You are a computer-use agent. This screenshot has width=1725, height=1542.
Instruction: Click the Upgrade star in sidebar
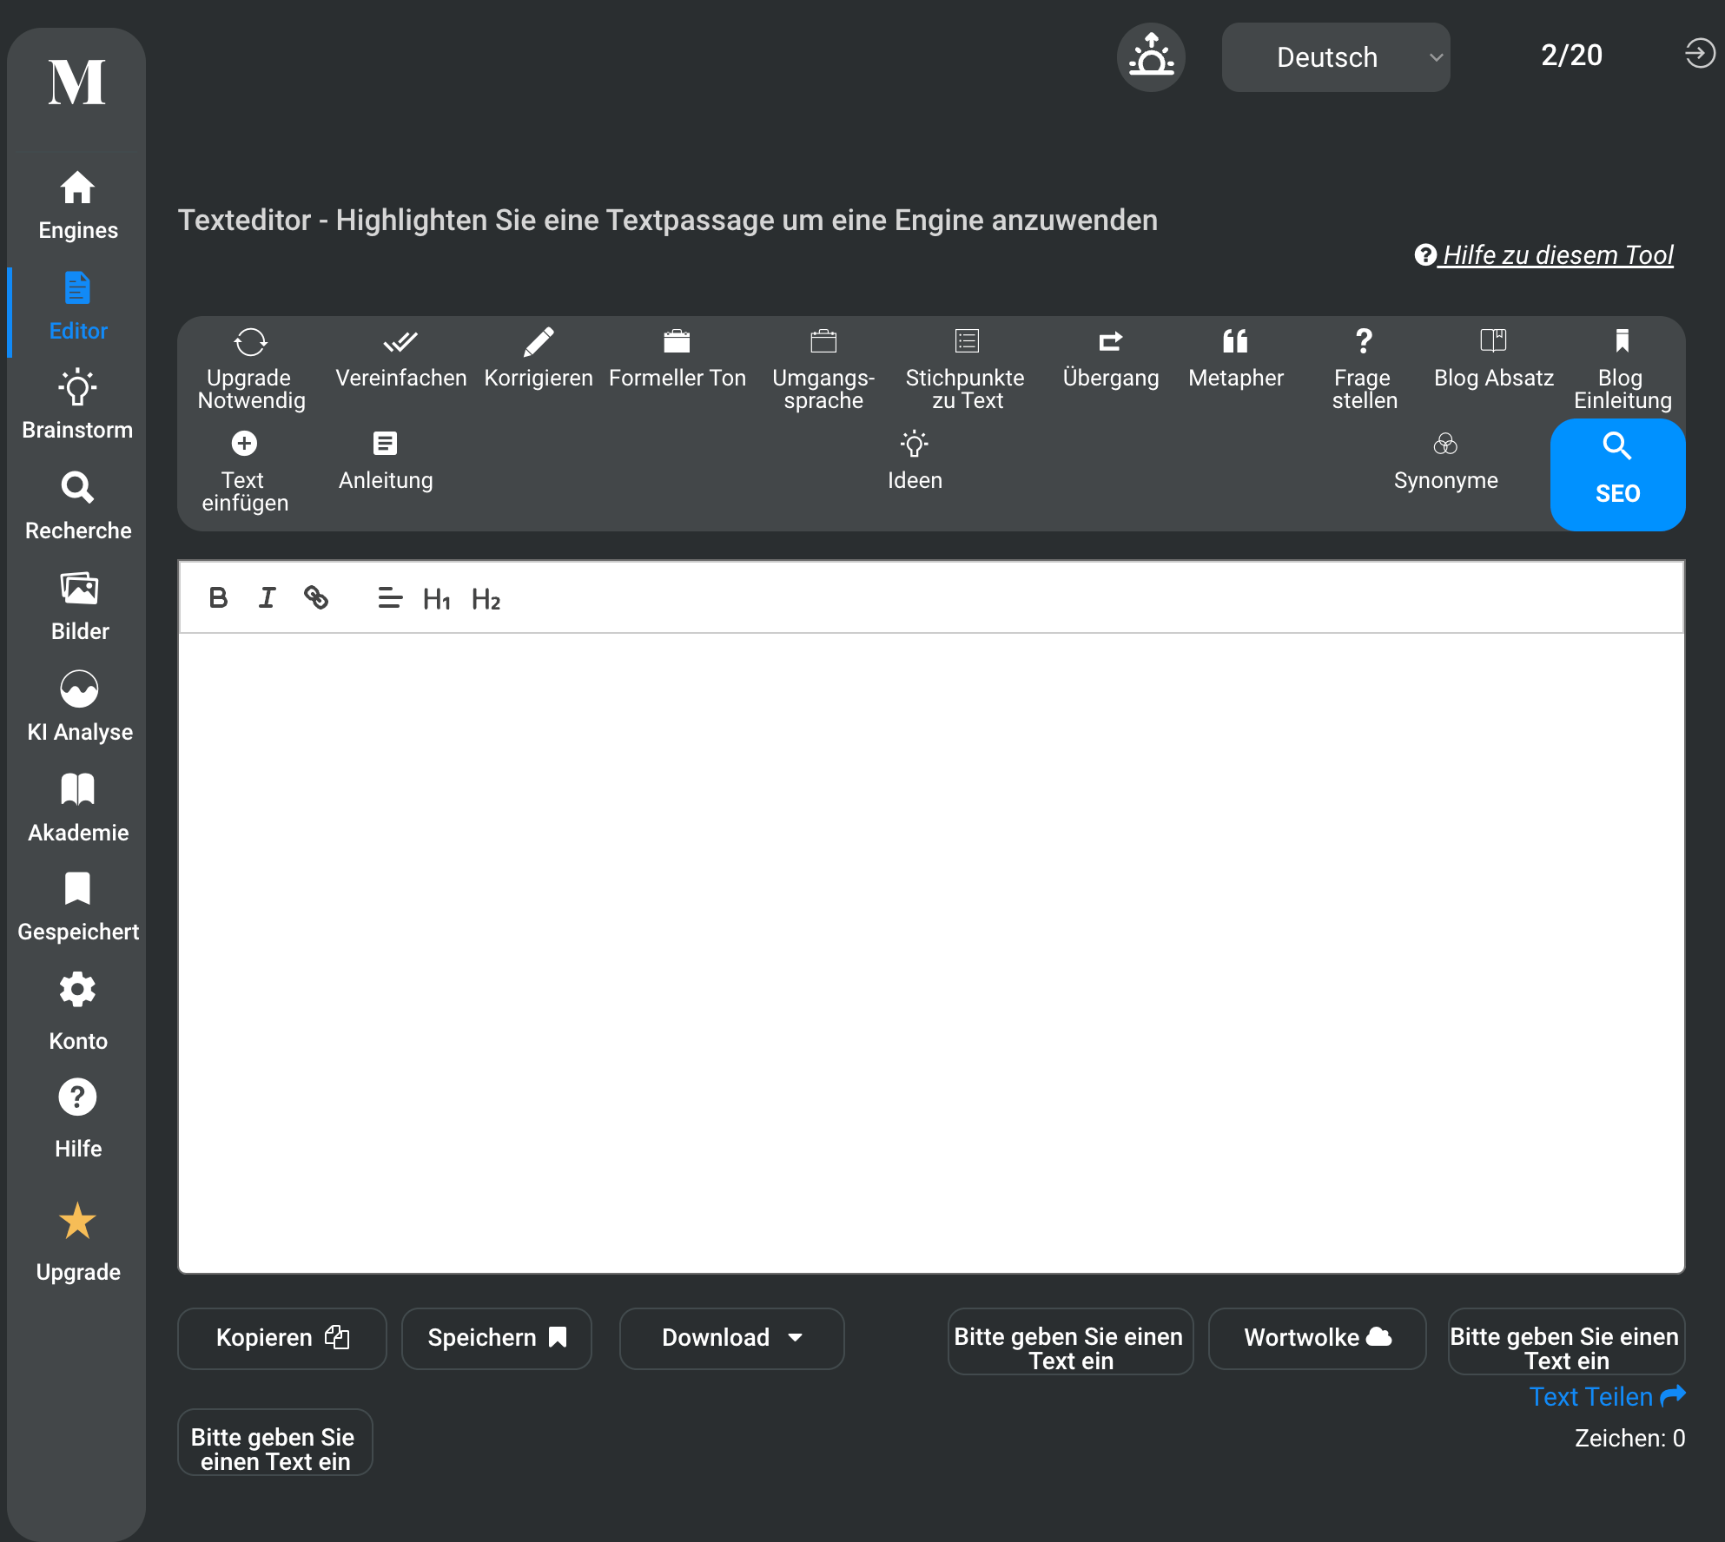[77, 1242]
